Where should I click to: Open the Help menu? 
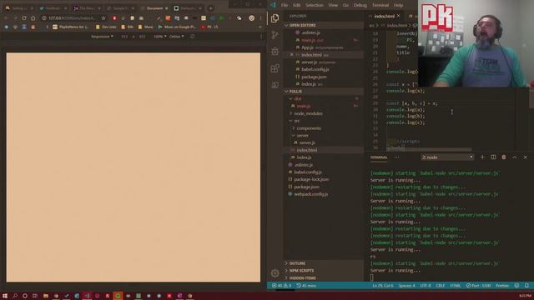point(398,5)
